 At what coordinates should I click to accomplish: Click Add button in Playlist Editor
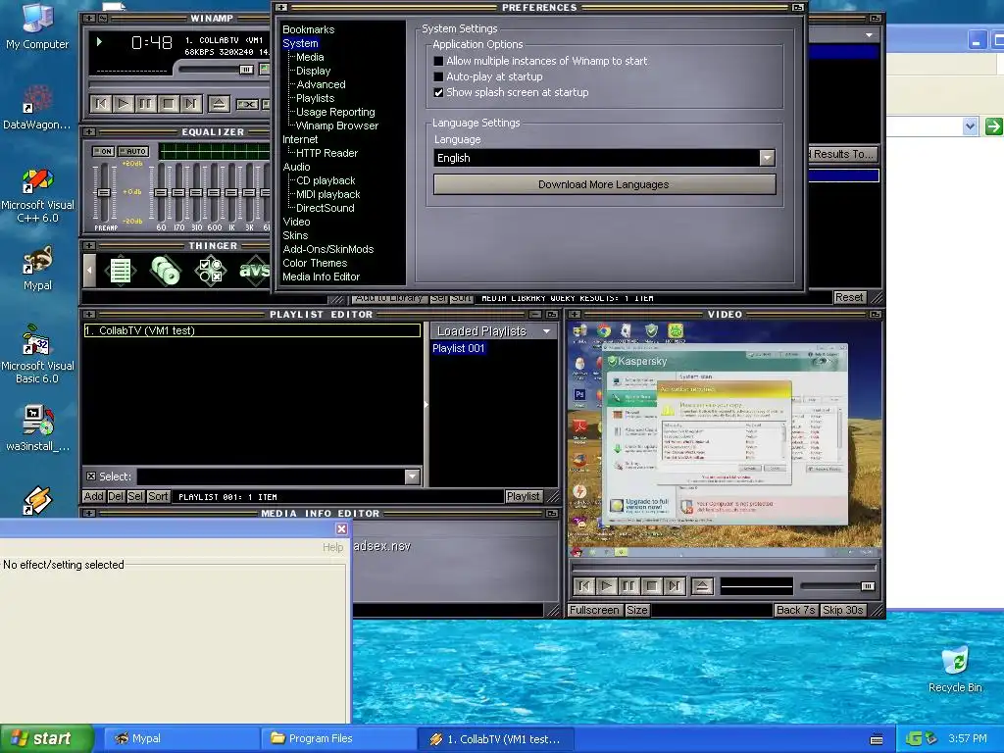click(x=93, y=496)
